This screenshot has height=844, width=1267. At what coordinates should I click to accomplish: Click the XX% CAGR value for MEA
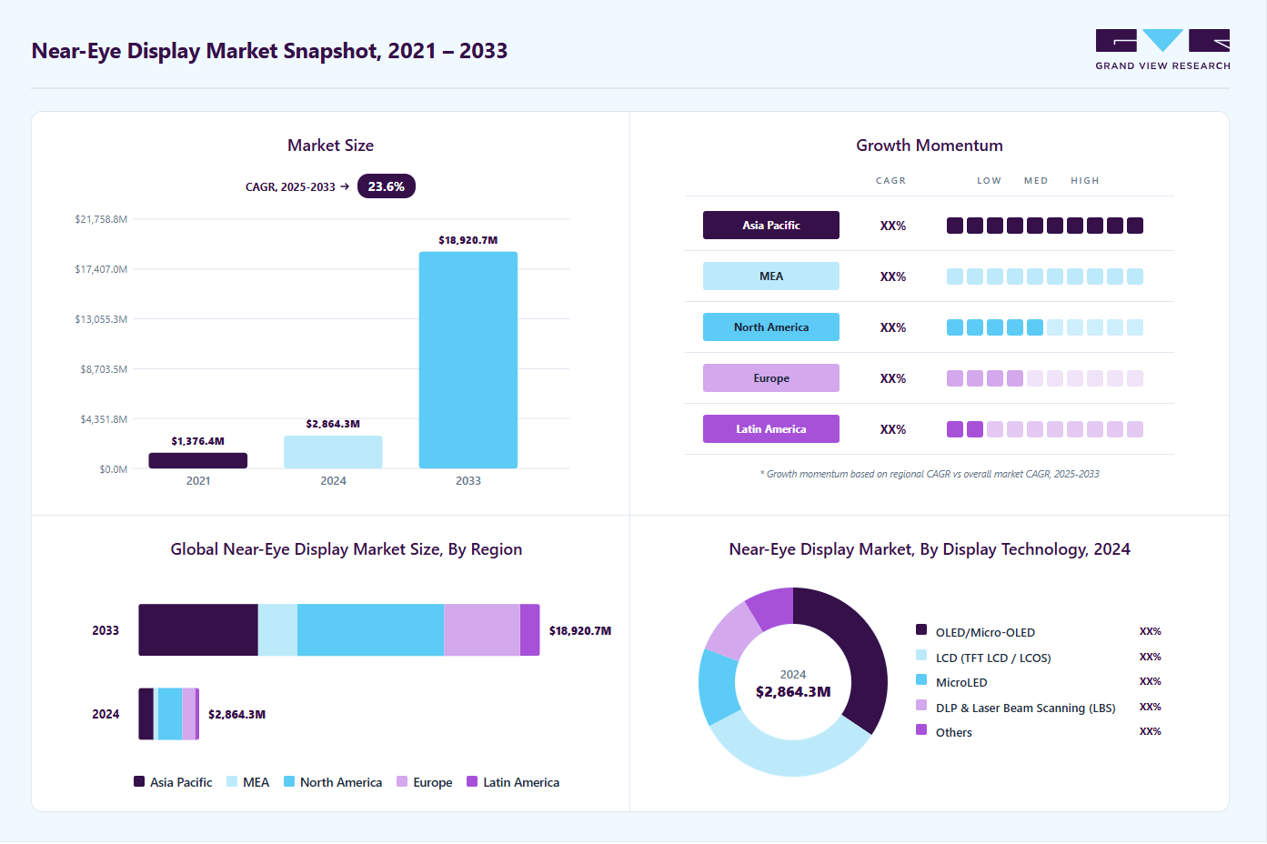[x=893, y=276]
